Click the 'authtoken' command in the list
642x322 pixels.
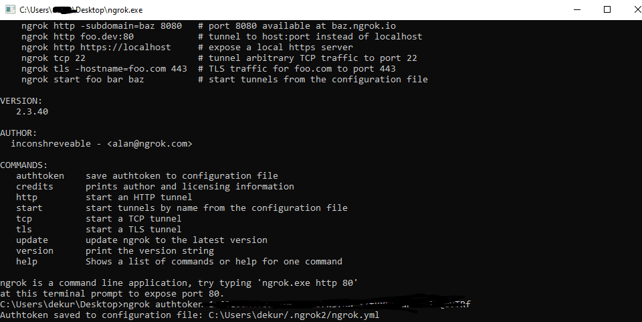[40, 176]
